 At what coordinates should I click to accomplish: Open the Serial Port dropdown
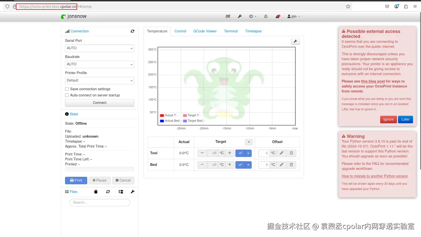(100, 48)
